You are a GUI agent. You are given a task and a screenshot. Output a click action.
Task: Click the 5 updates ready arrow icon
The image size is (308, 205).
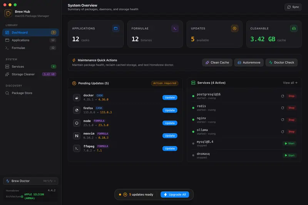125,195
